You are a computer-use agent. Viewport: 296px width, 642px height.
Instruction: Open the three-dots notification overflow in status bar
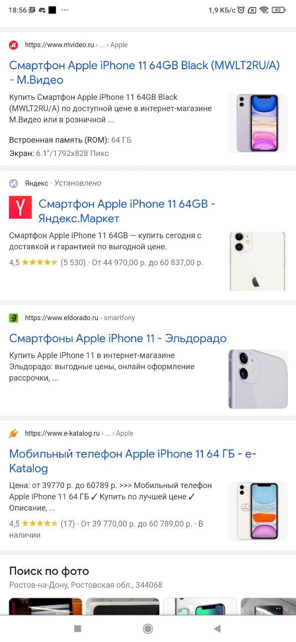point(65,10)
